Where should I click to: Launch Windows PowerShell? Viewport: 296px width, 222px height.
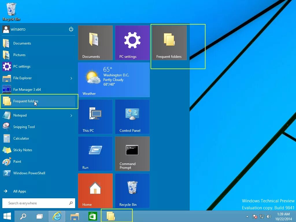(39, 173)
